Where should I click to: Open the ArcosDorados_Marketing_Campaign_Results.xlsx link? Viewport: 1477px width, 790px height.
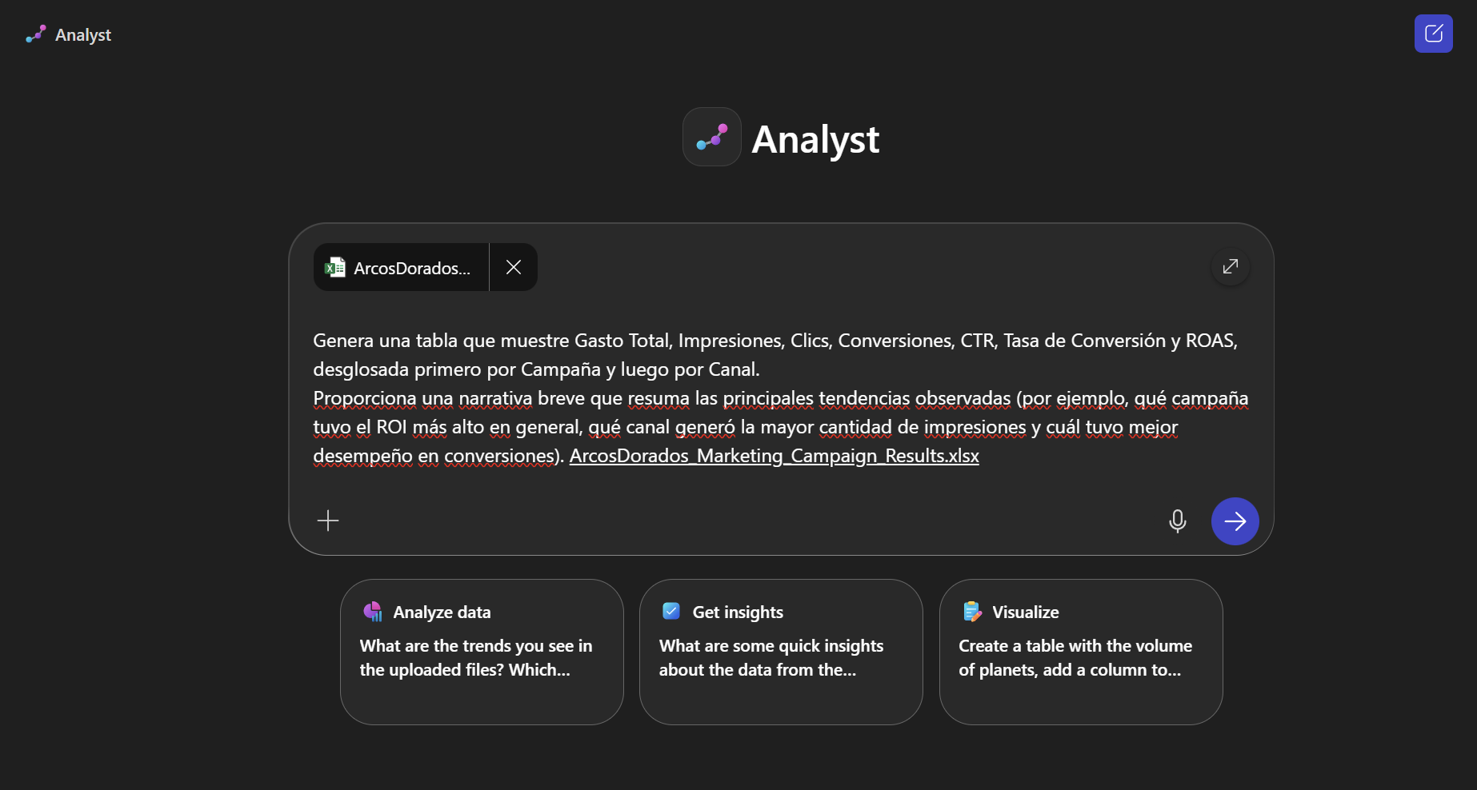pyautogui.click(x=773, y=456)
